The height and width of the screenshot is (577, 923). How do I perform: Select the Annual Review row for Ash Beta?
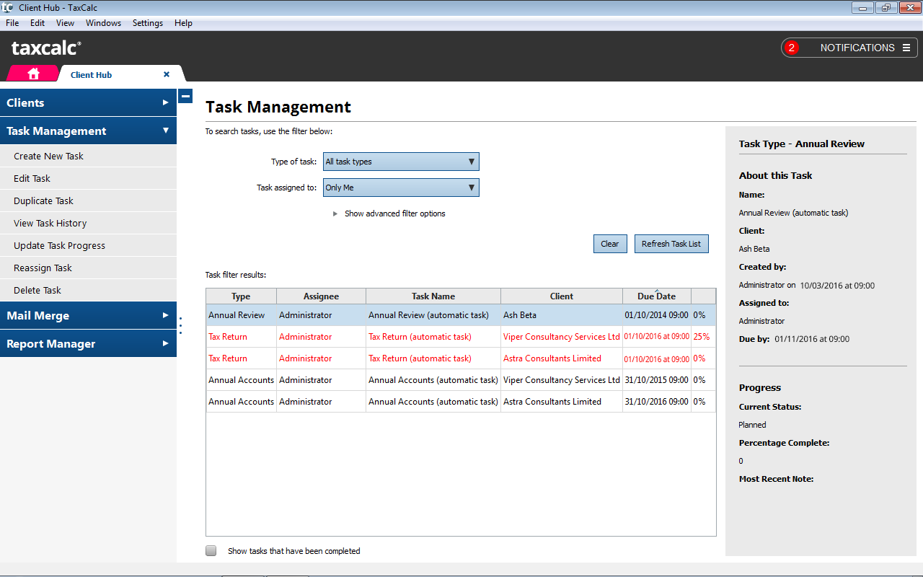[461, 315]
